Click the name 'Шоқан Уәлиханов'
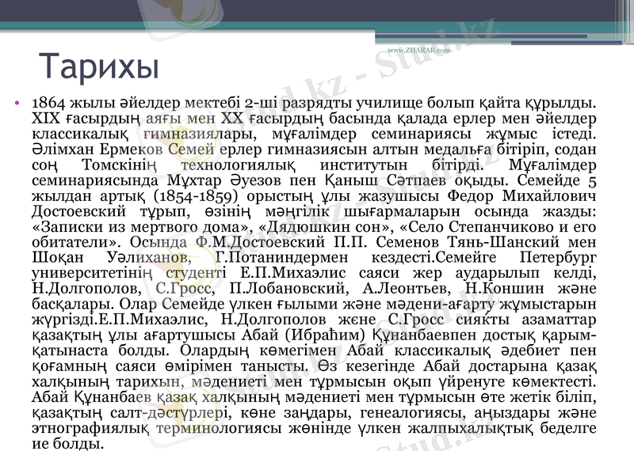Screen dimensions: 634x451 point(112,258)
